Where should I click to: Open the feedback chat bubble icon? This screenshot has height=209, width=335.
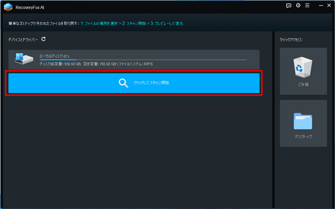(x=289, y=5)
